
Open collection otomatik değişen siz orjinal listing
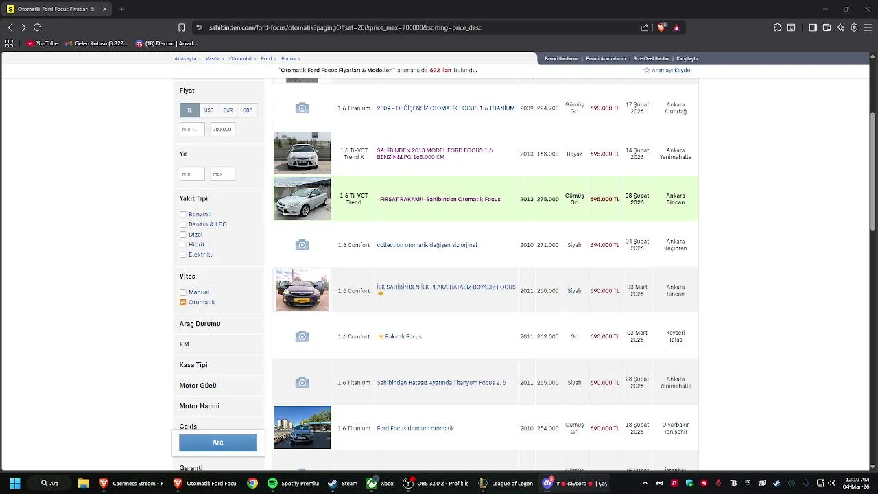click(x=427, y=245)
